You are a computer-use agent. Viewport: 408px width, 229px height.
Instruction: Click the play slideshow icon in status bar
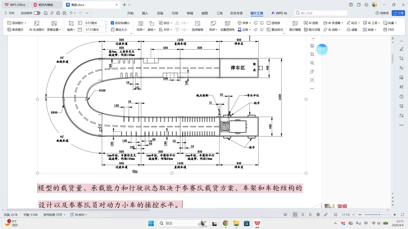(x=310, y=215)
